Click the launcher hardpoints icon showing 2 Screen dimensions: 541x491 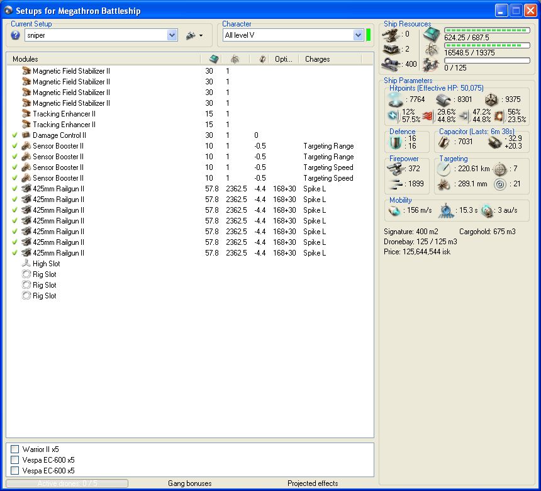pos(391,50)
